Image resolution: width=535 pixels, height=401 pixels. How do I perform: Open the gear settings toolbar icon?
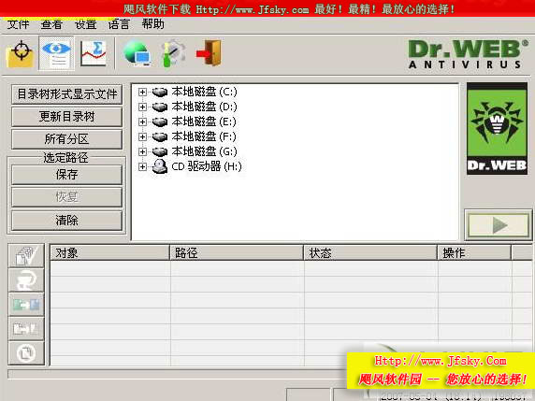click(x=174, y=53)
